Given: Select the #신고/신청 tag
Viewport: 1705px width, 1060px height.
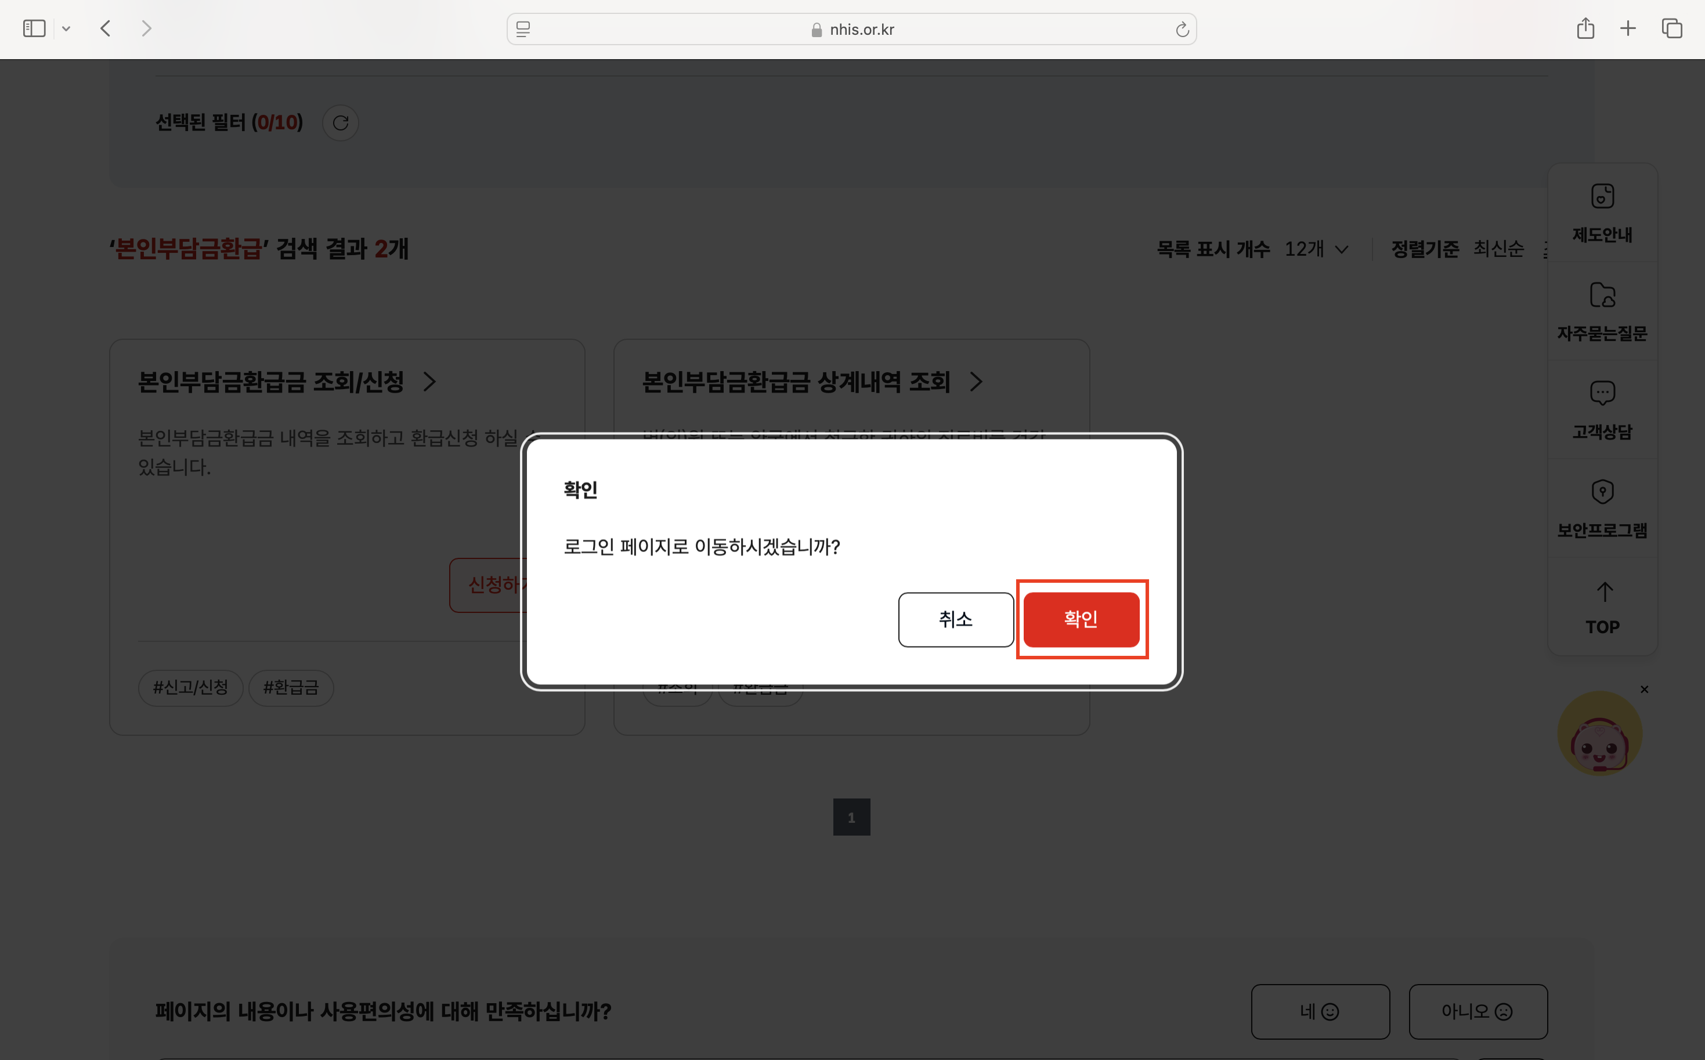Looking at the screenshot, I should [x=191, y=688].
